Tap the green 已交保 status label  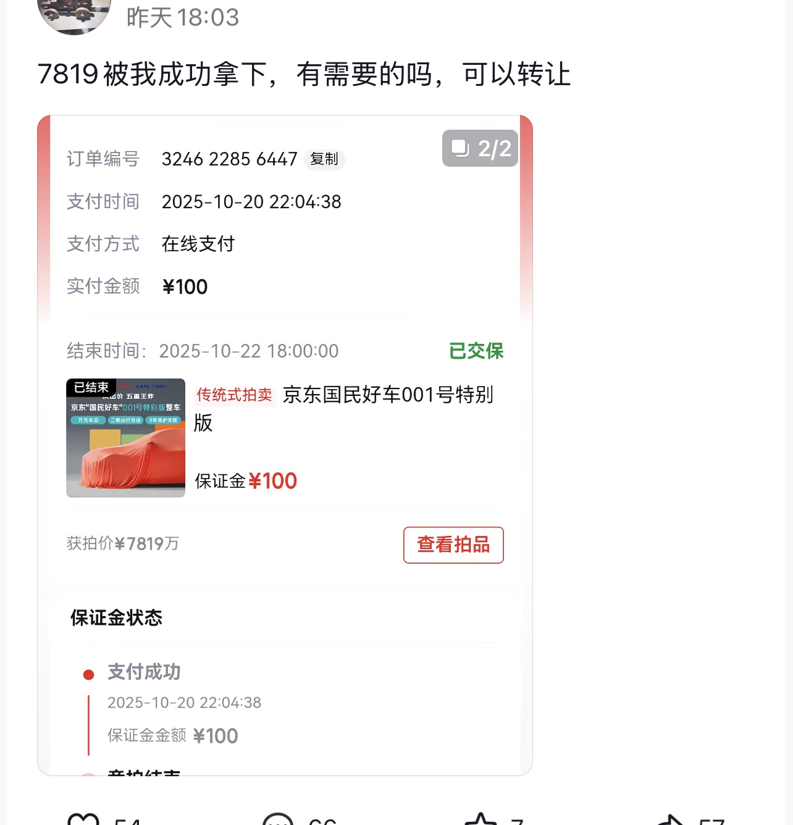[x=476, y=351]
